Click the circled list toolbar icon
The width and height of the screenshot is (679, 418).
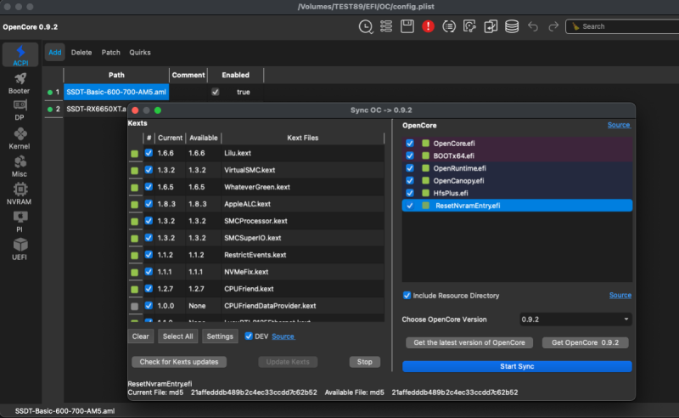point(449,26)
